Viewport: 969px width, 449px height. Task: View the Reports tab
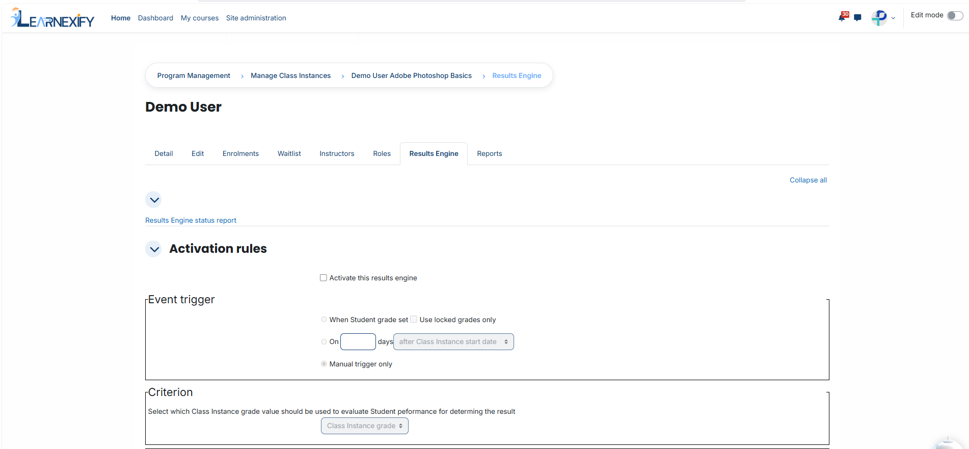[490, 153]
